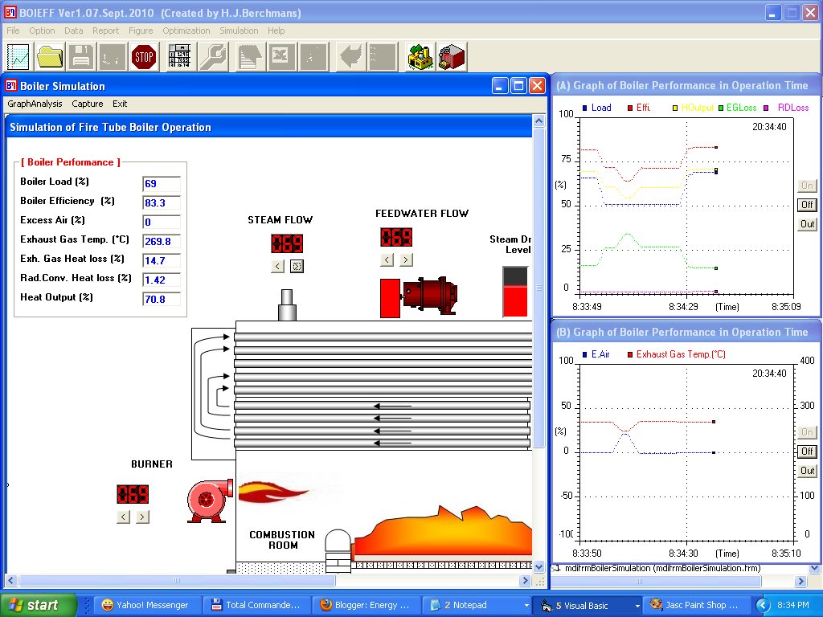The image size is (823, 617).
Task: Select the green boiler plant icon
Action: (419, 56)
